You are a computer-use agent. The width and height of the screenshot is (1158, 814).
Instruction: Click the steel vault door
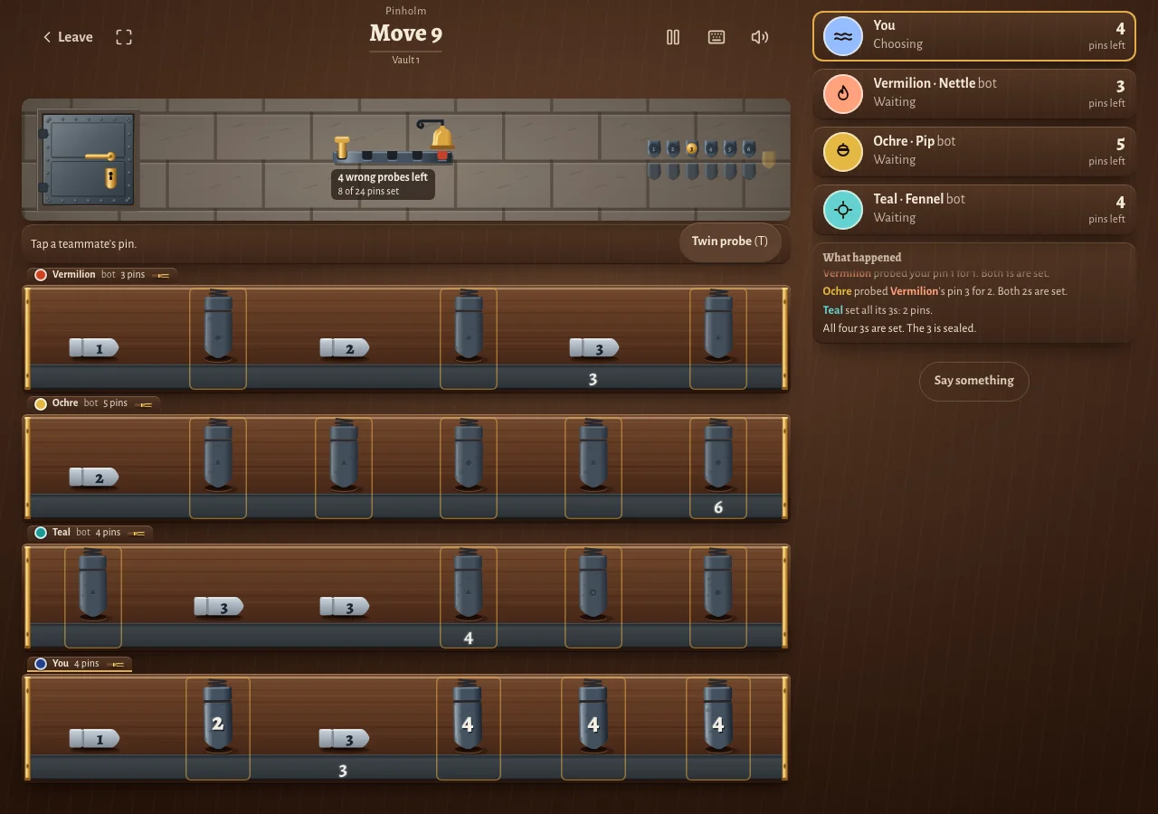click(x=88, y=158)
